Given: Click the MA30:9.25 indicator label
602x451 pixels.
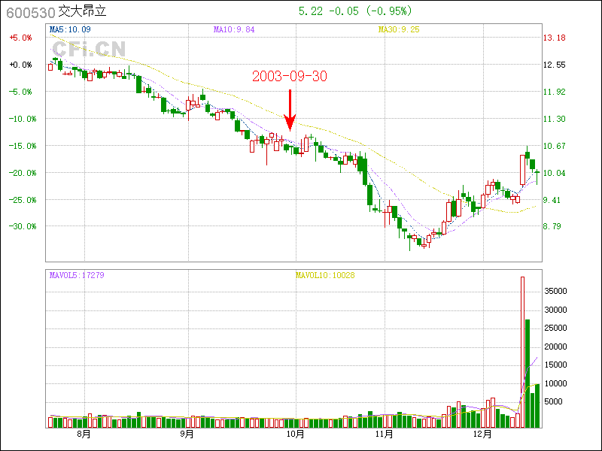Looking at the screenshot, I should 398,29.
